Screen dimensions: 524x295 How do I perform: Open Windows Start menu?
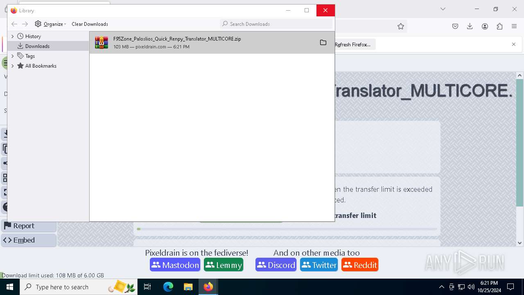(x=10, y=287)
